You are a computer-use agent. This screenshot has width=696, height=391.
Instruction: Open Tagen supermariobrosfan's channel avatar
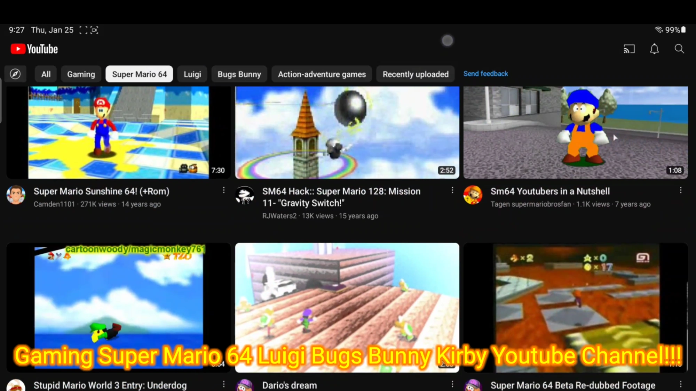click(473, 195)
